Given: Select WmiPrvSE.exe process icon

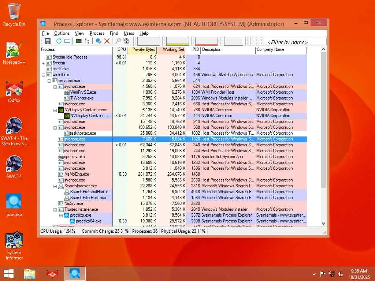Looking at the screenshot, I should (67, 92).
